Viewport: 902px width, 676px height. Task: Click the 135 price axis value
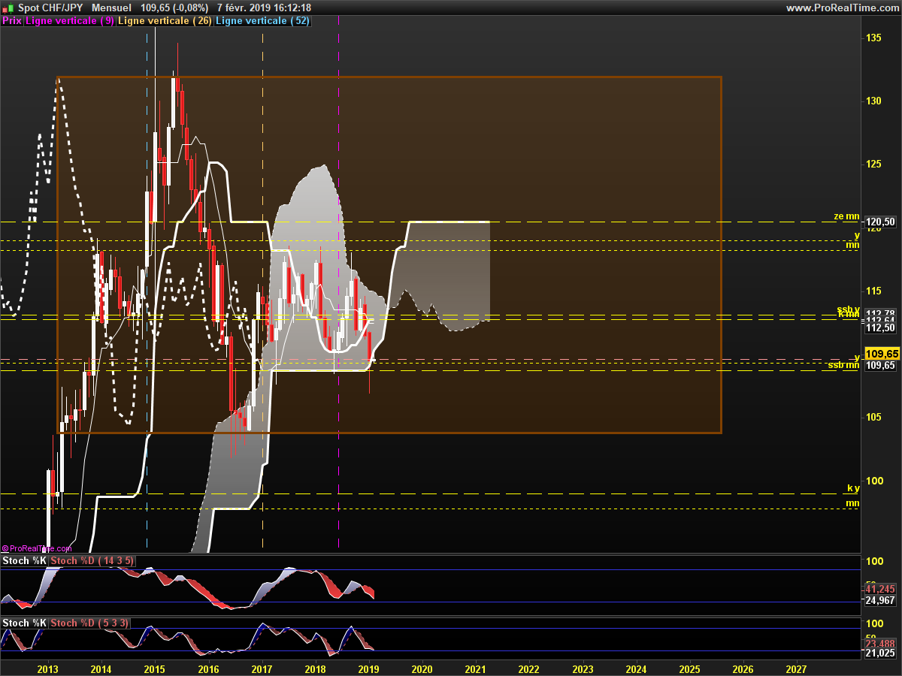873,38
